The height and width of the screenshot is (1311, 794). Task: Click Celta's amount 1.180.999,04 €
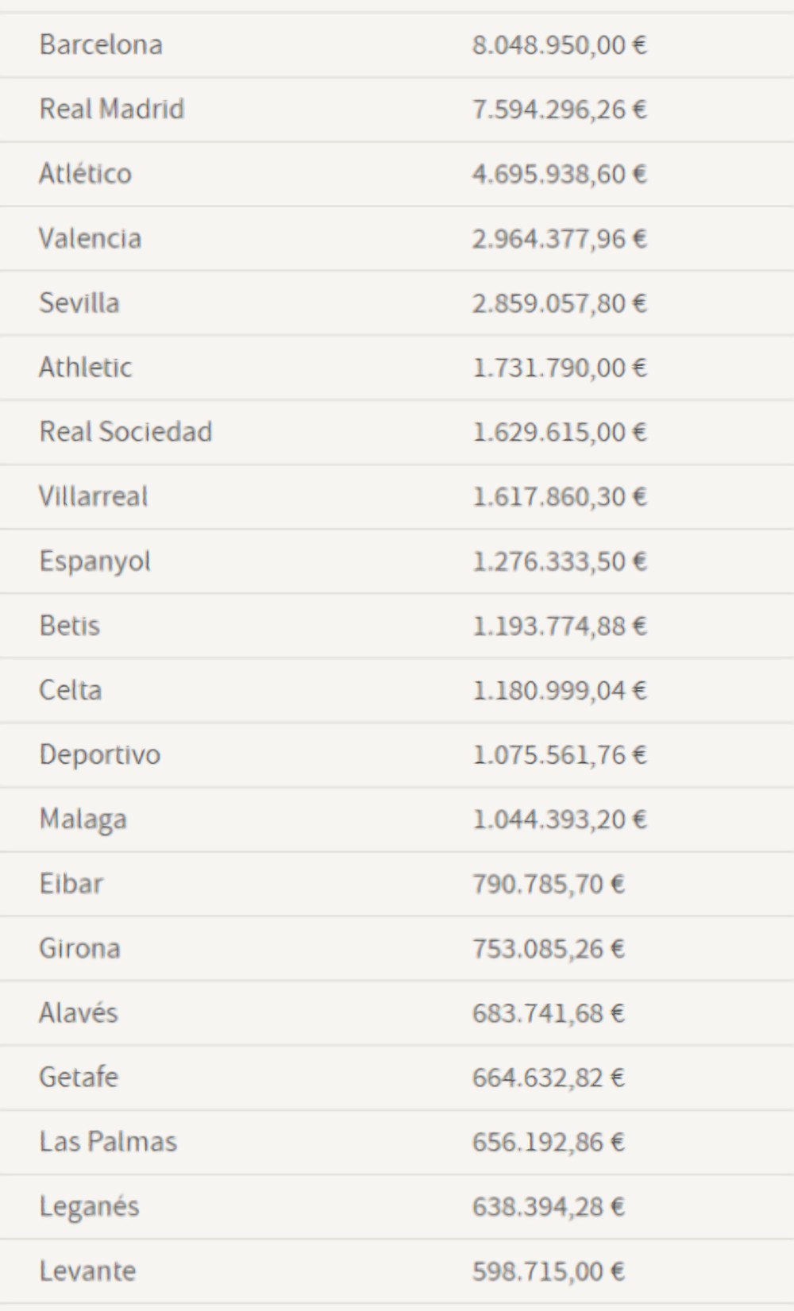click(x=559, y=690)
